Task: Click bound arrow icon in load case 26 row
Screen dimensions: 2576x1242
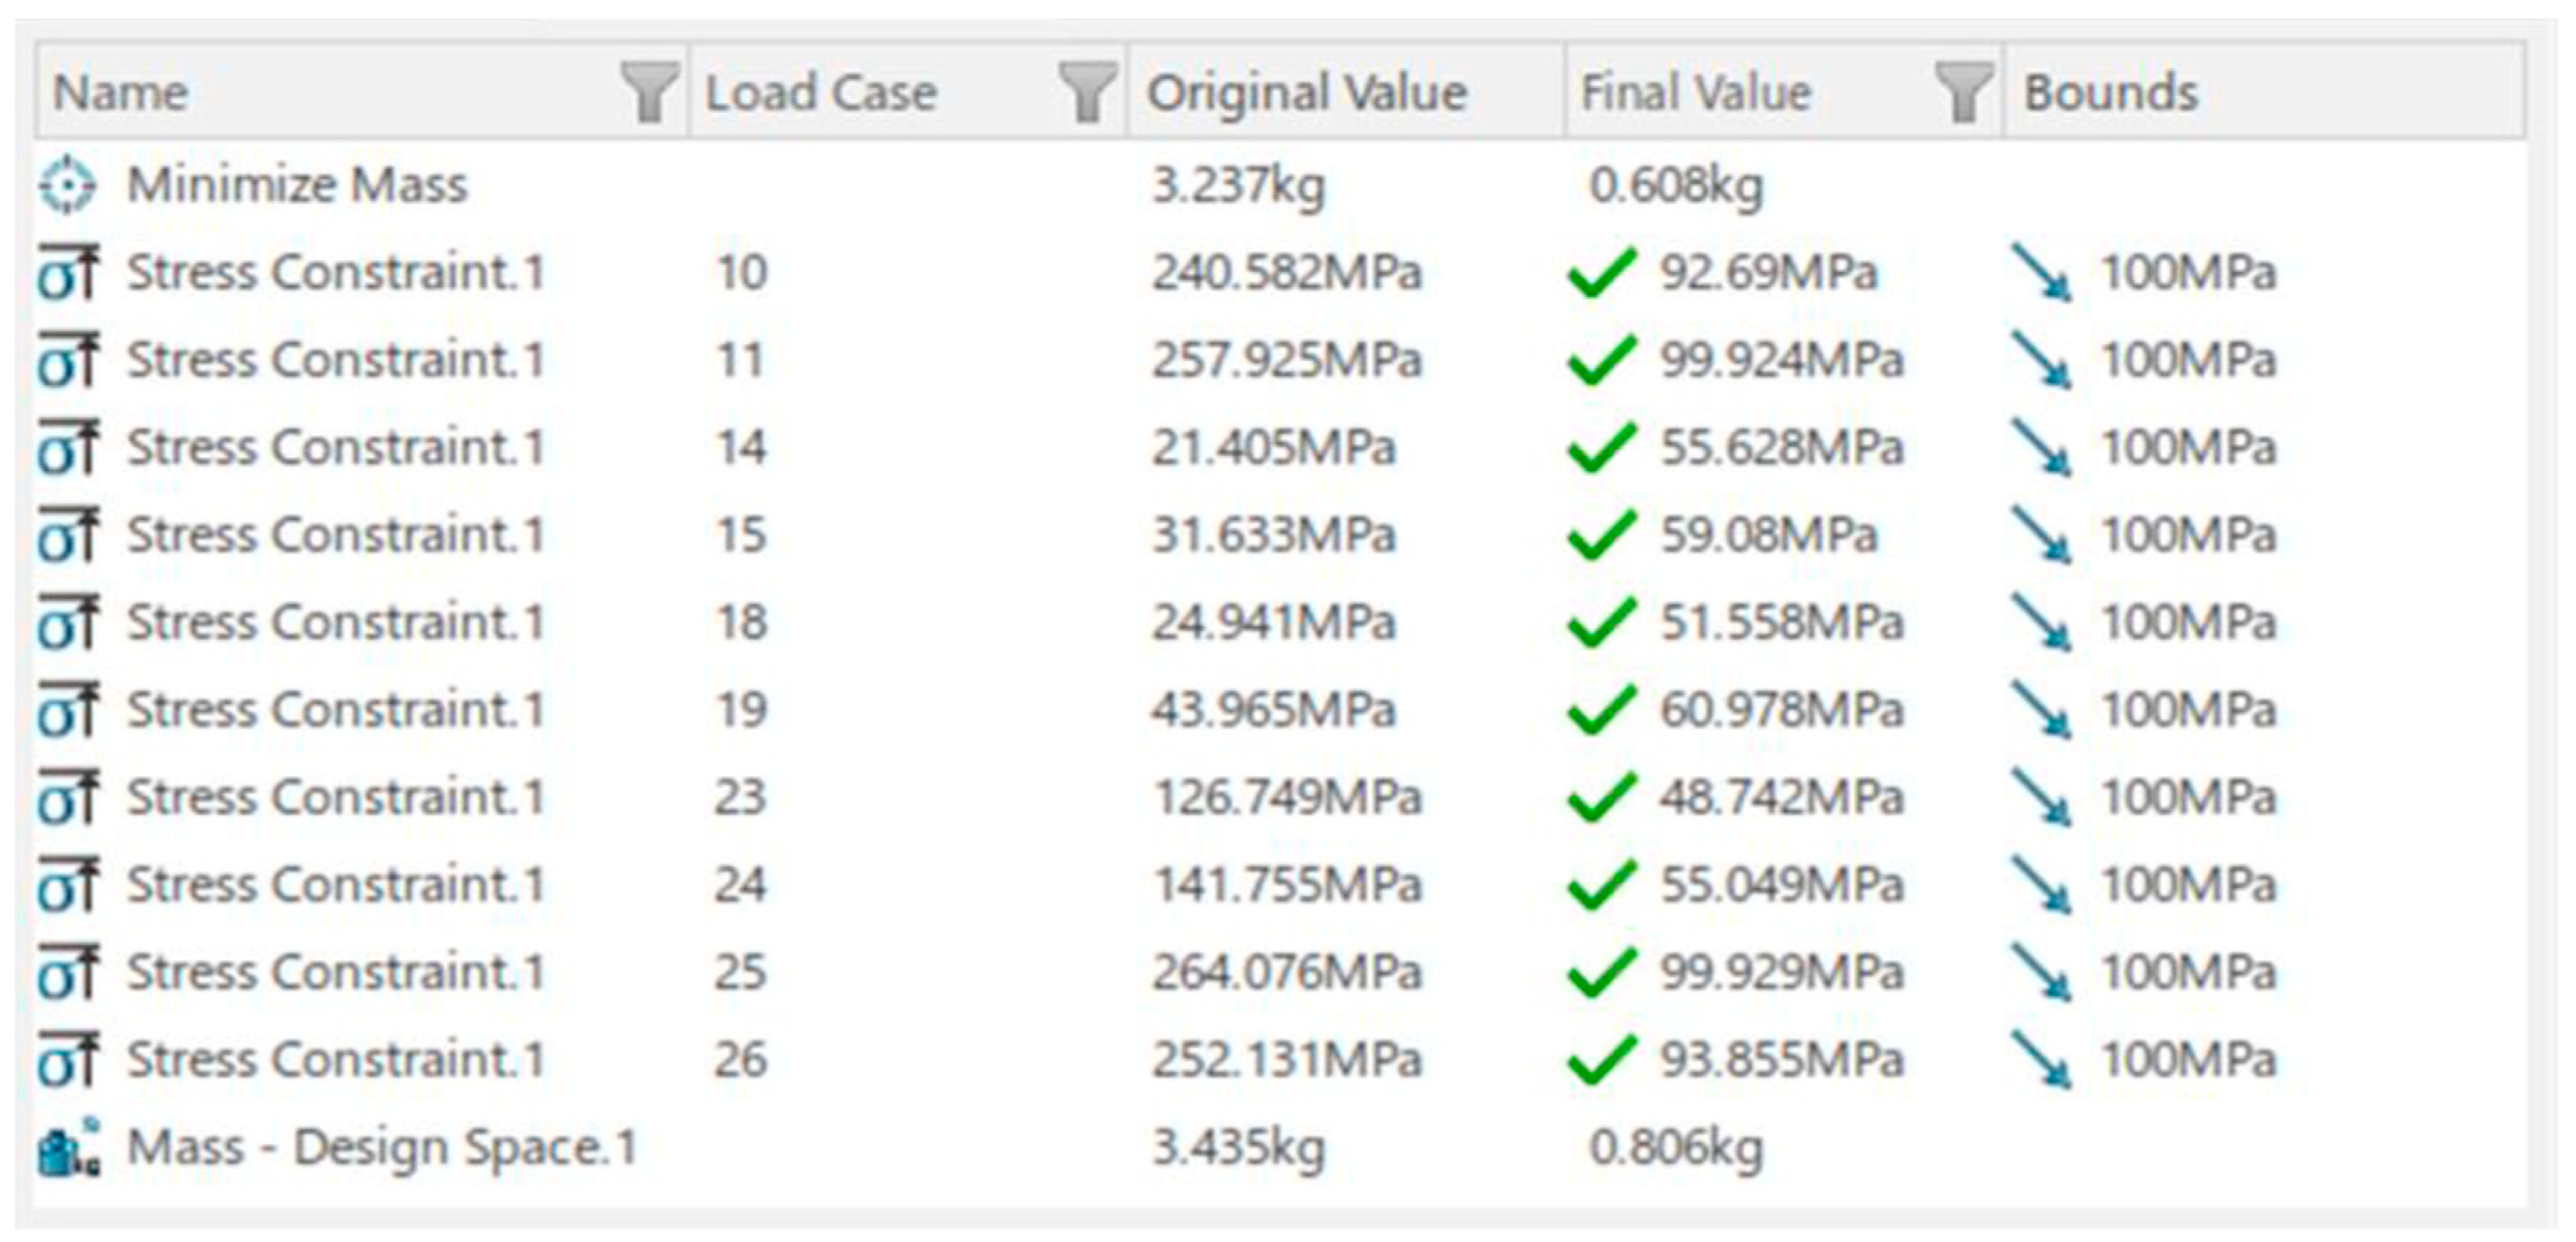Action: pyautogui.click(x=2041, y=1060)
